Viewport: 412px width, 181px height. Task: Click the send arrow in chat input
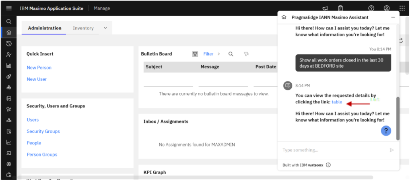391,150
